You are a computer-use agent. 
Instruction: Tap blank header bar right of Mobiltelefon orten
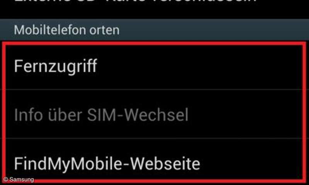(214, 30)
